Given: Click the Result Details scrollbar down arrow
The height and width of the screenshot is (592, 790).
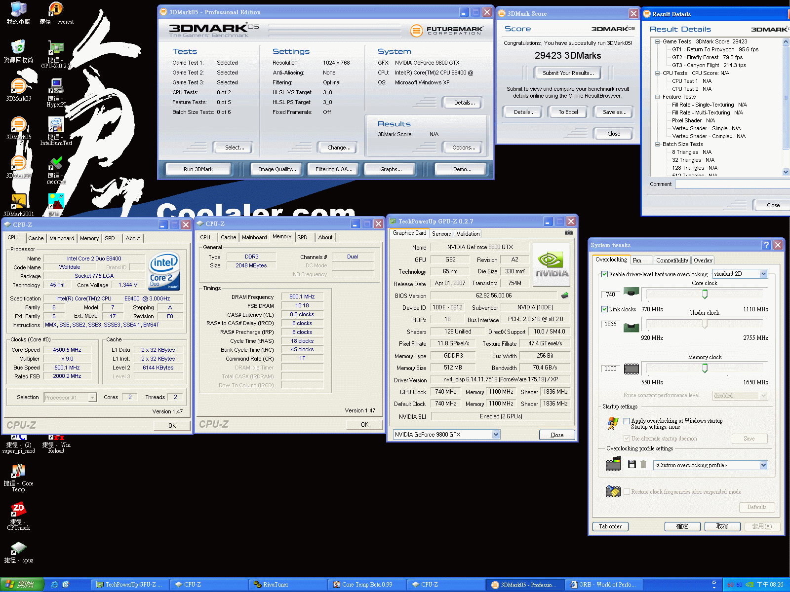Looking at the screenshot, I should 786,172.
